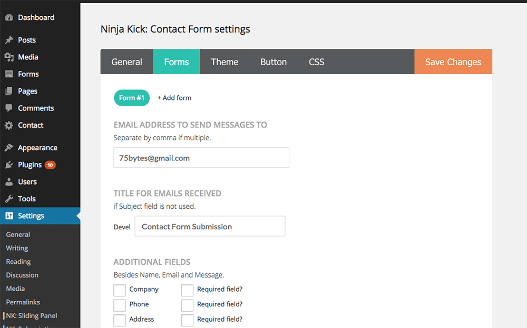This screenshot has width=527, height=328.
Task: Click the + Add form link
Action: 174,98
